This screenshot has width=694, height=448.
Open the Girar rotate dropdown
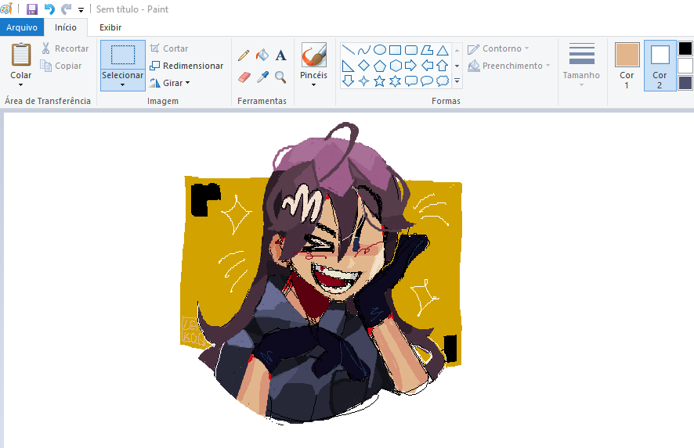pyautogui.click(x=170, y=83)
